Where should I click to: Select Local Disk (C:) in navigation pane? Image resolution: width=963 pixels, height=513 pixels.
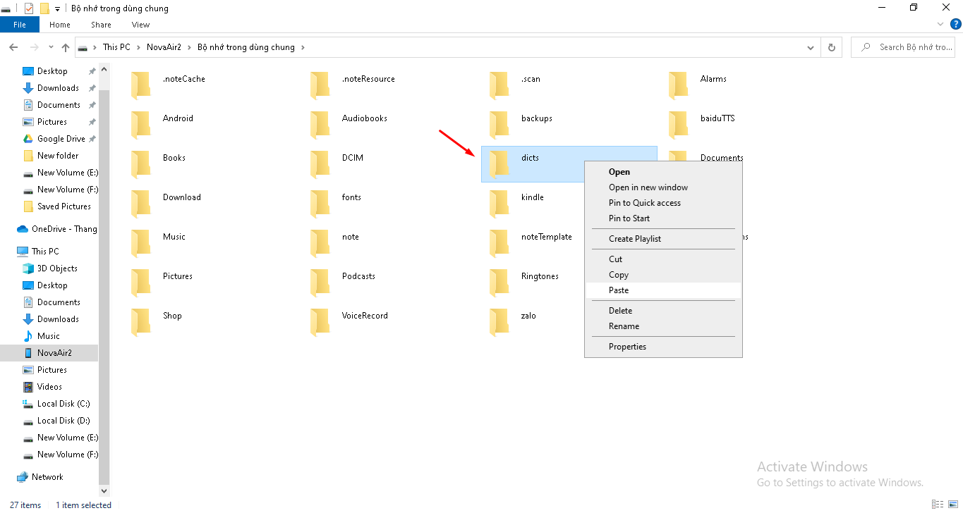click(x=63, y=404)
